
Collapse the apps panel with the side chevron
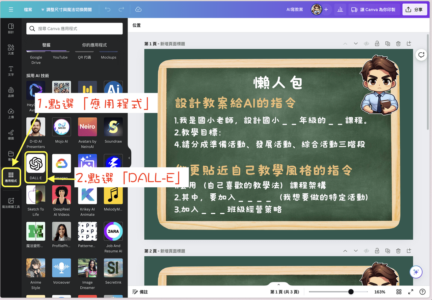129,158
